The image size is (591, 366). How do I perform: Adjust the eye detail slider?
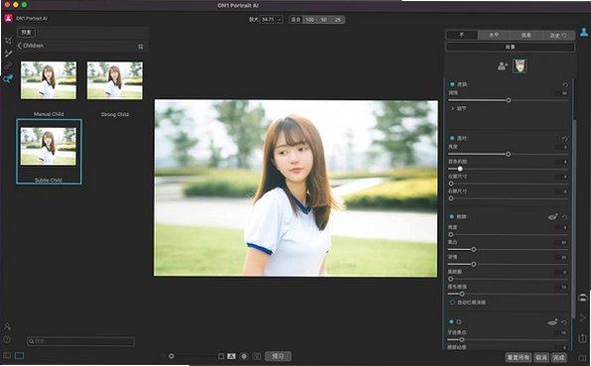coord(474,264)
